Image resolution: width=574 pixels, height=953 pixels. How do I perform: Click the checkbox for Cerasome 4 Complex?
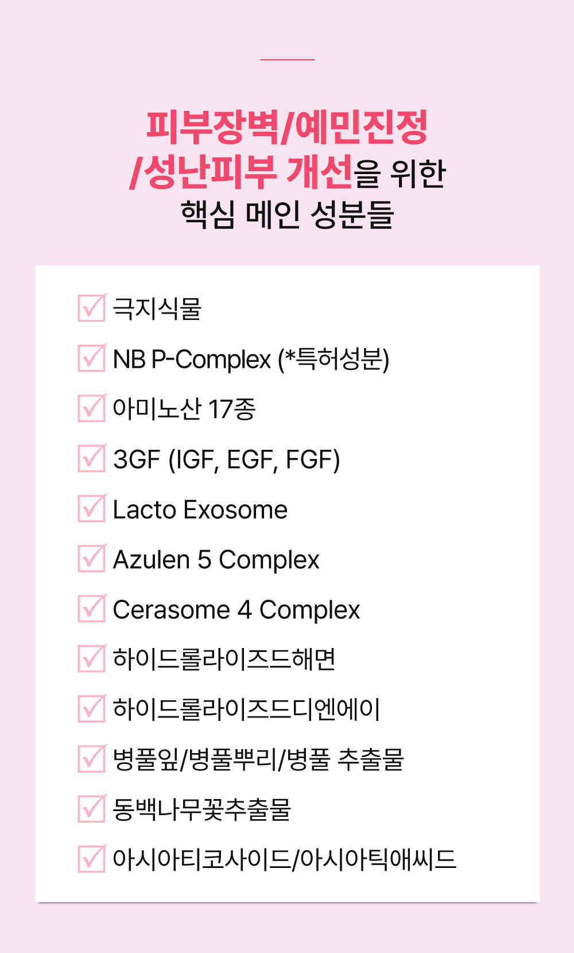point(92,608)
